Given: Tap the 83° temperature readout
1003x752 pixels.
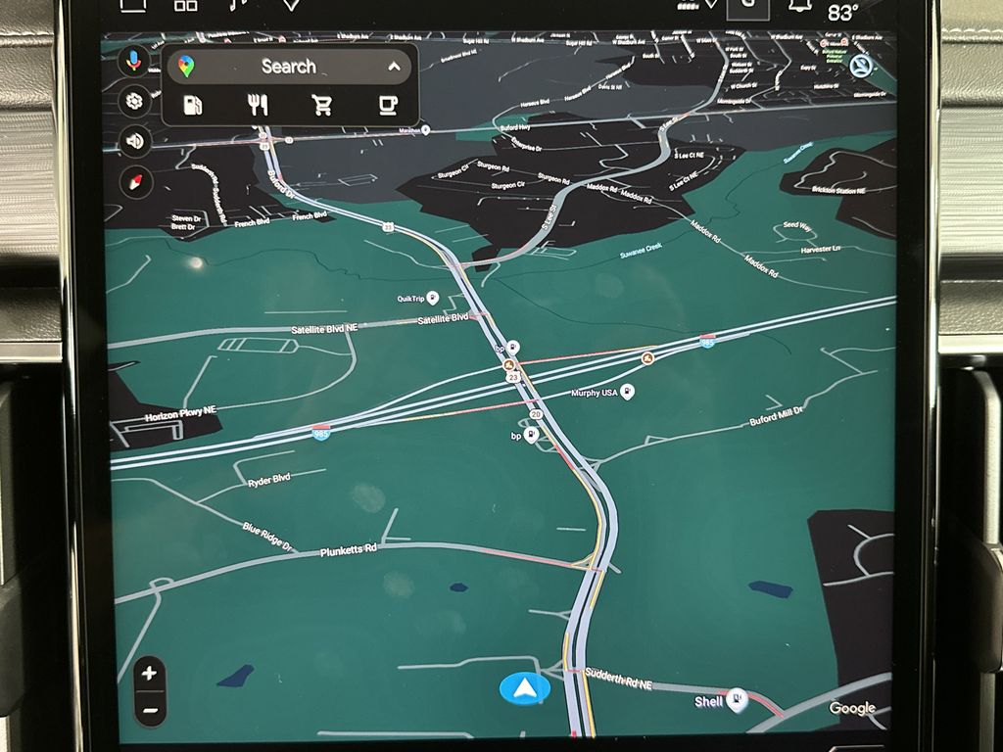Looking at the screenshot, I should pyautogui.click(x=842, y=13).
